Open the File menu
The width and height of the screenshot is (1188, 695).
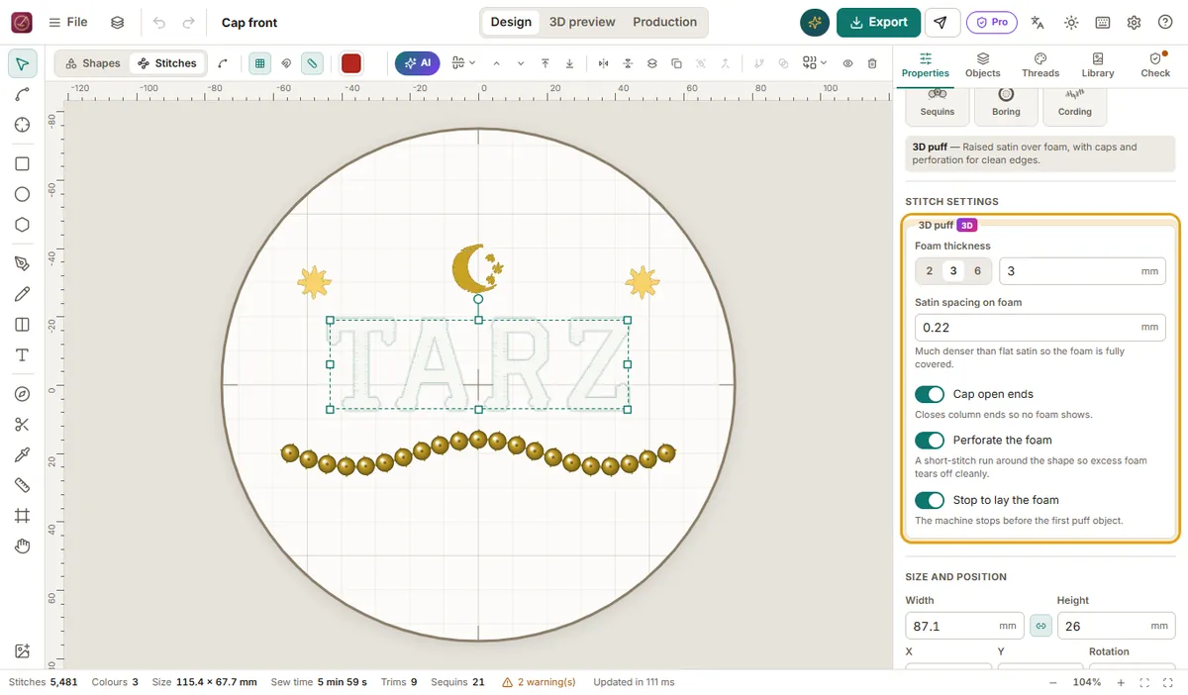coord(67,23)
